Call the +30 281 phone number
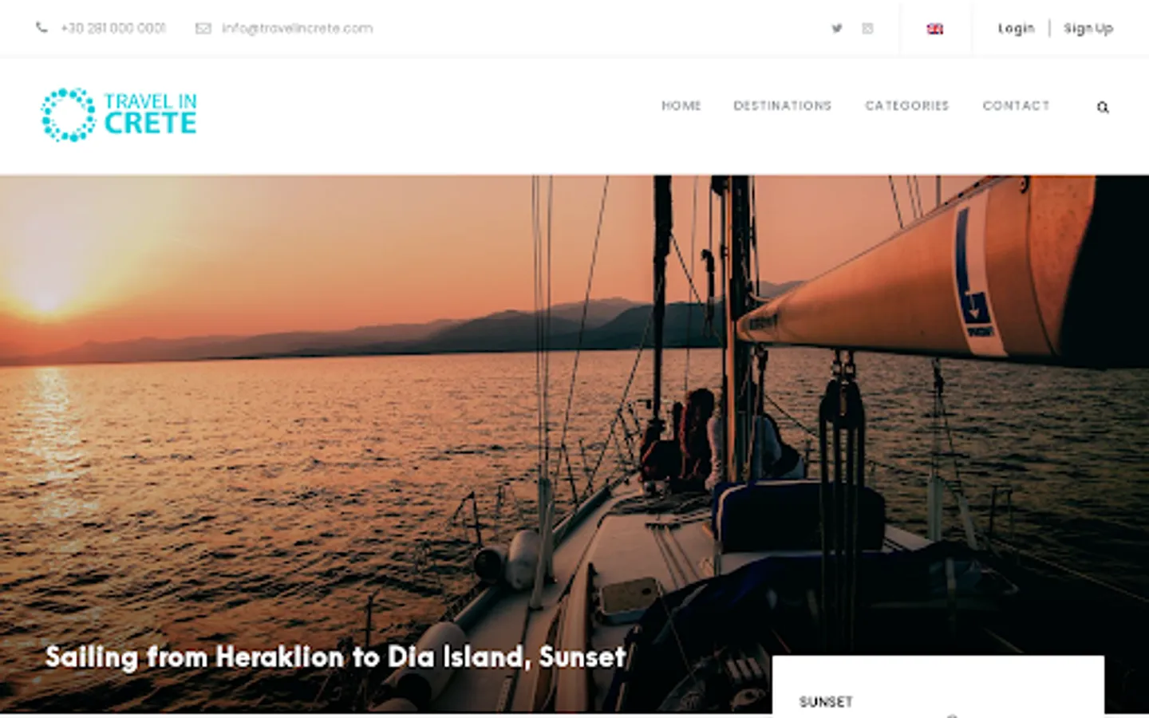The height and width of the screenshot is (718, 1149). (x=113, y=28)
